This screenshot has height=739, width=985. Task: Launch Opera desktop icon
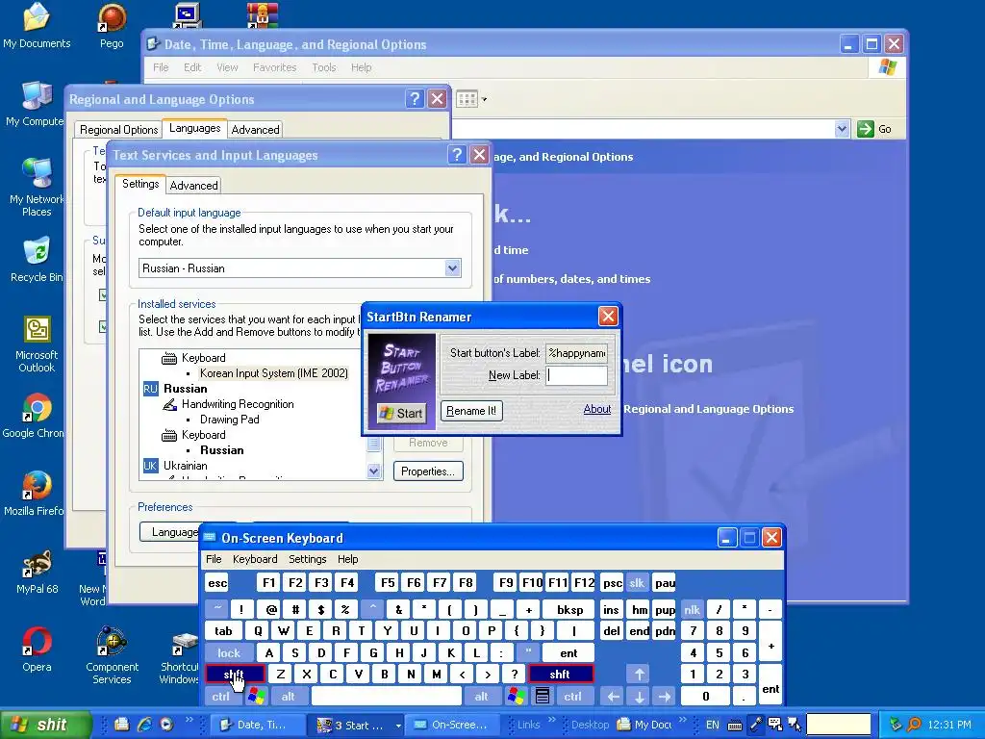38,650
